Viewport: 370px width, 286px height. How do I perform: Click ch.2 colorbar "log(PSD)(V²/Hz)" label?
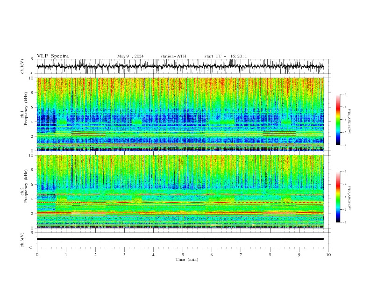[x=350, y=199]
